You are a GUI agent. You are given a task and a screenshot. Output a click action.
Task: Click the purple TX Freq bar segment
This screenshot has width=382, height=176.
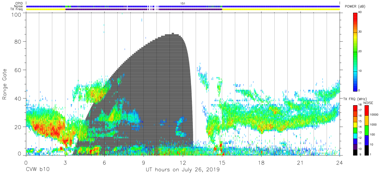(143, 9)
